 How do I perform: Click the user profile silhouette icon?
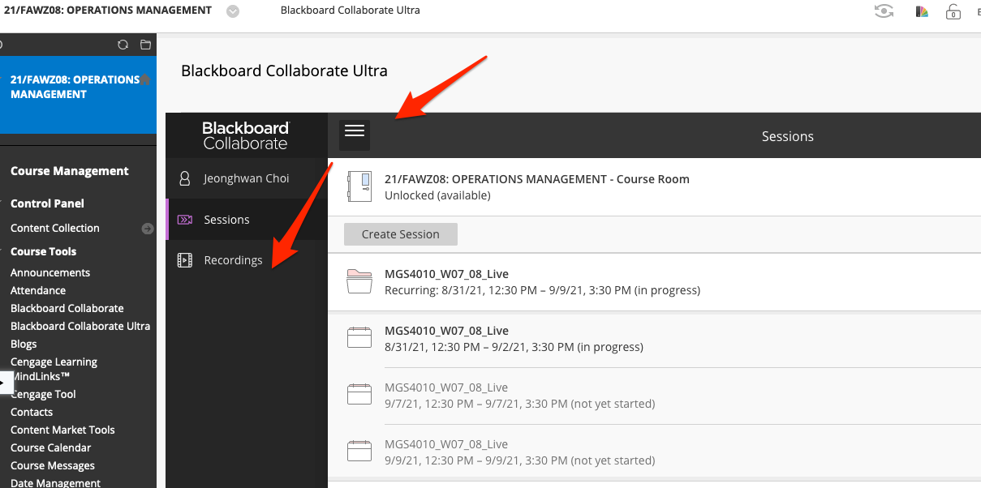[x=185, y=178]
